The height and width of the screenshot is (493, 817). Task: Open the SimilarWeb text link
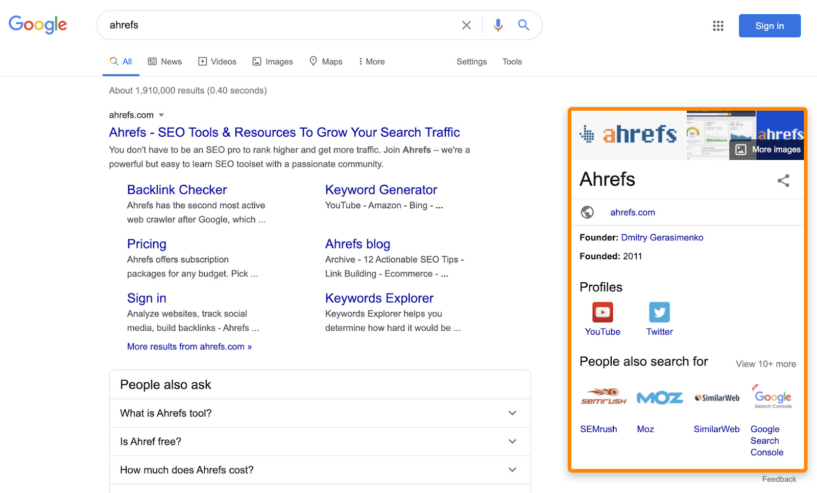click(x=716, y=429)
